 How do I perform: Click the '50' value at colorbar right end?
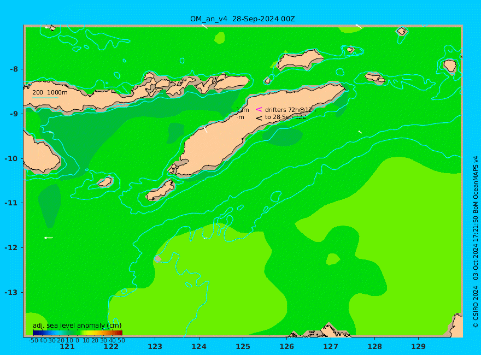121,340
